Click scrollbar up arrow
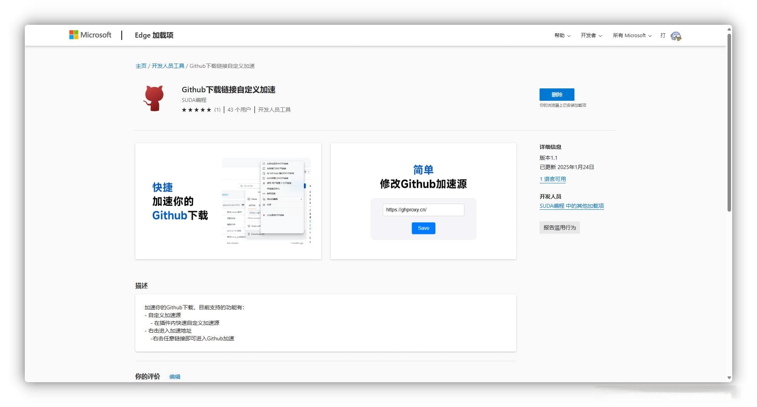Viewport: 757px width, 407px height. (729, 28)
